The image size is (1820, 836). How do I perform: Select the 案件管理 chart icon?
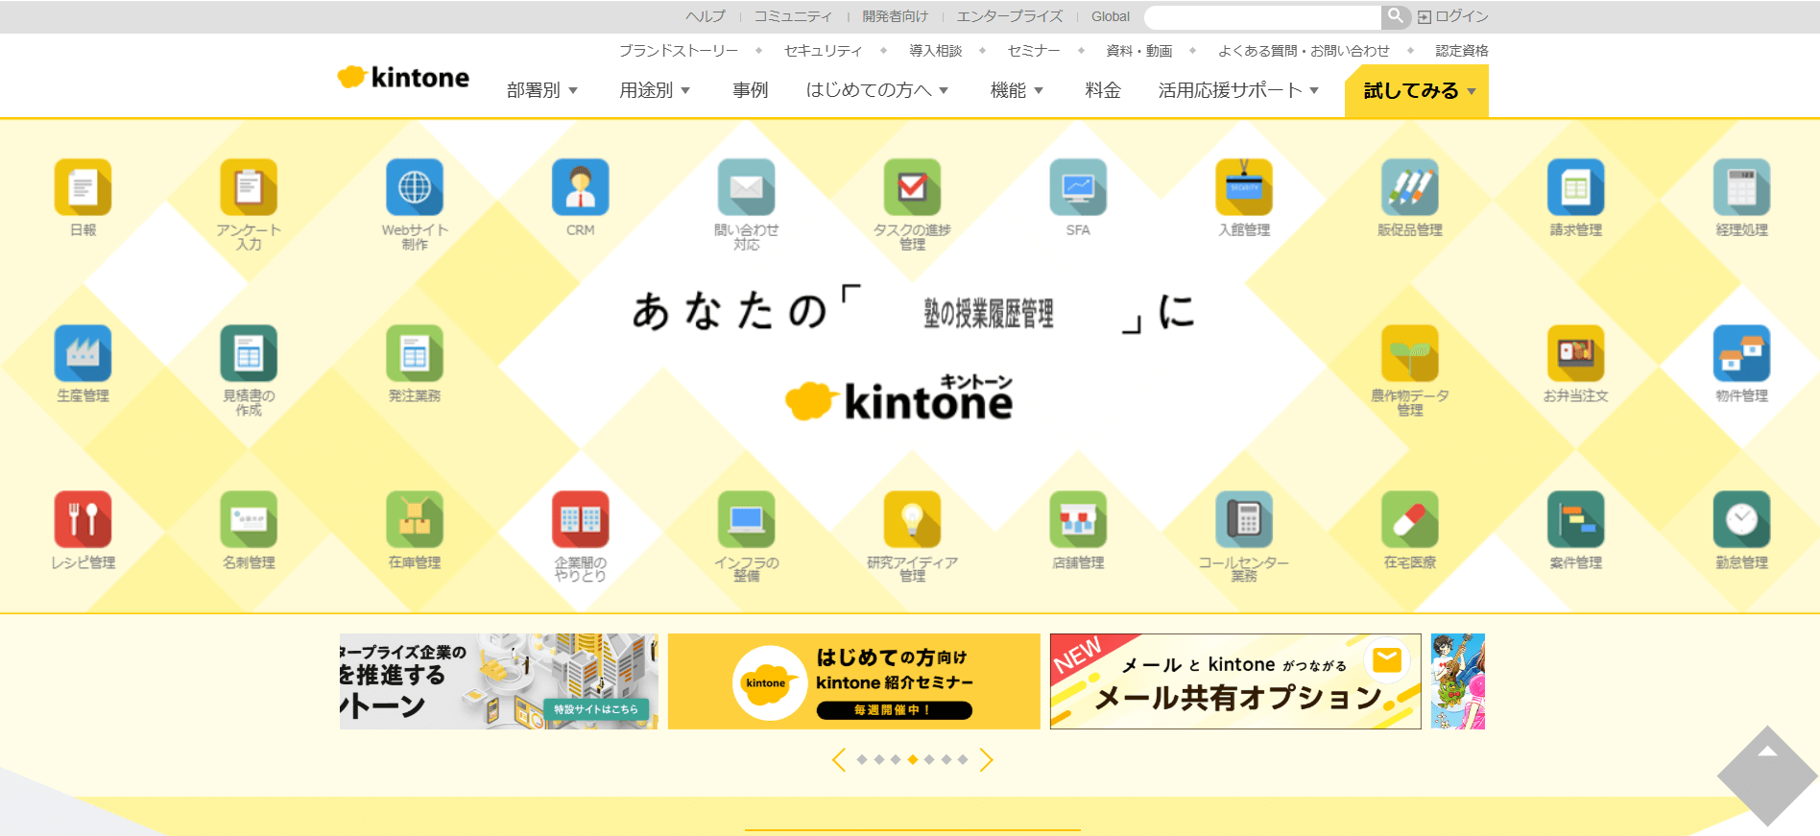click(1576, 519)
